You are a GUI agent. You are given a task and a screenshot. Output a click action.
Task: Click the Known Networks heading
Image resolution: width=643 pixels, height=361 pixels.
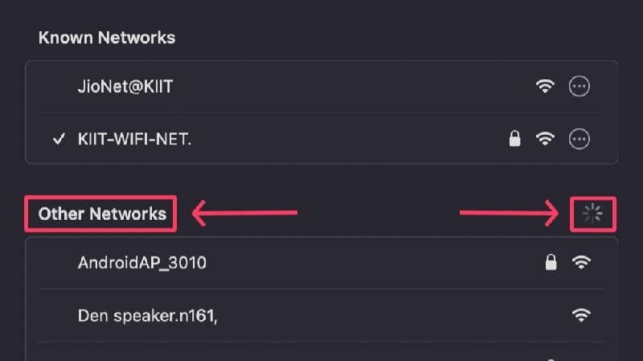point(107,37)
